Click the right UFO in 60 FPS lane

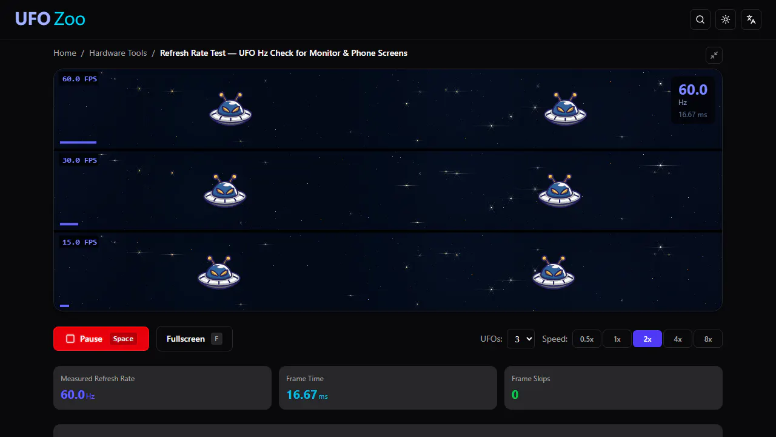565,109
